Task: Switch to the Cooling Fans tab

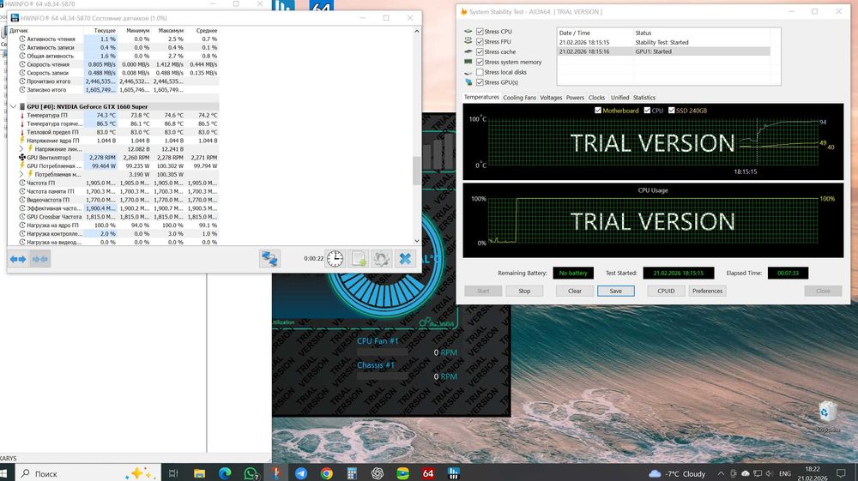Action: pos(519,98)
